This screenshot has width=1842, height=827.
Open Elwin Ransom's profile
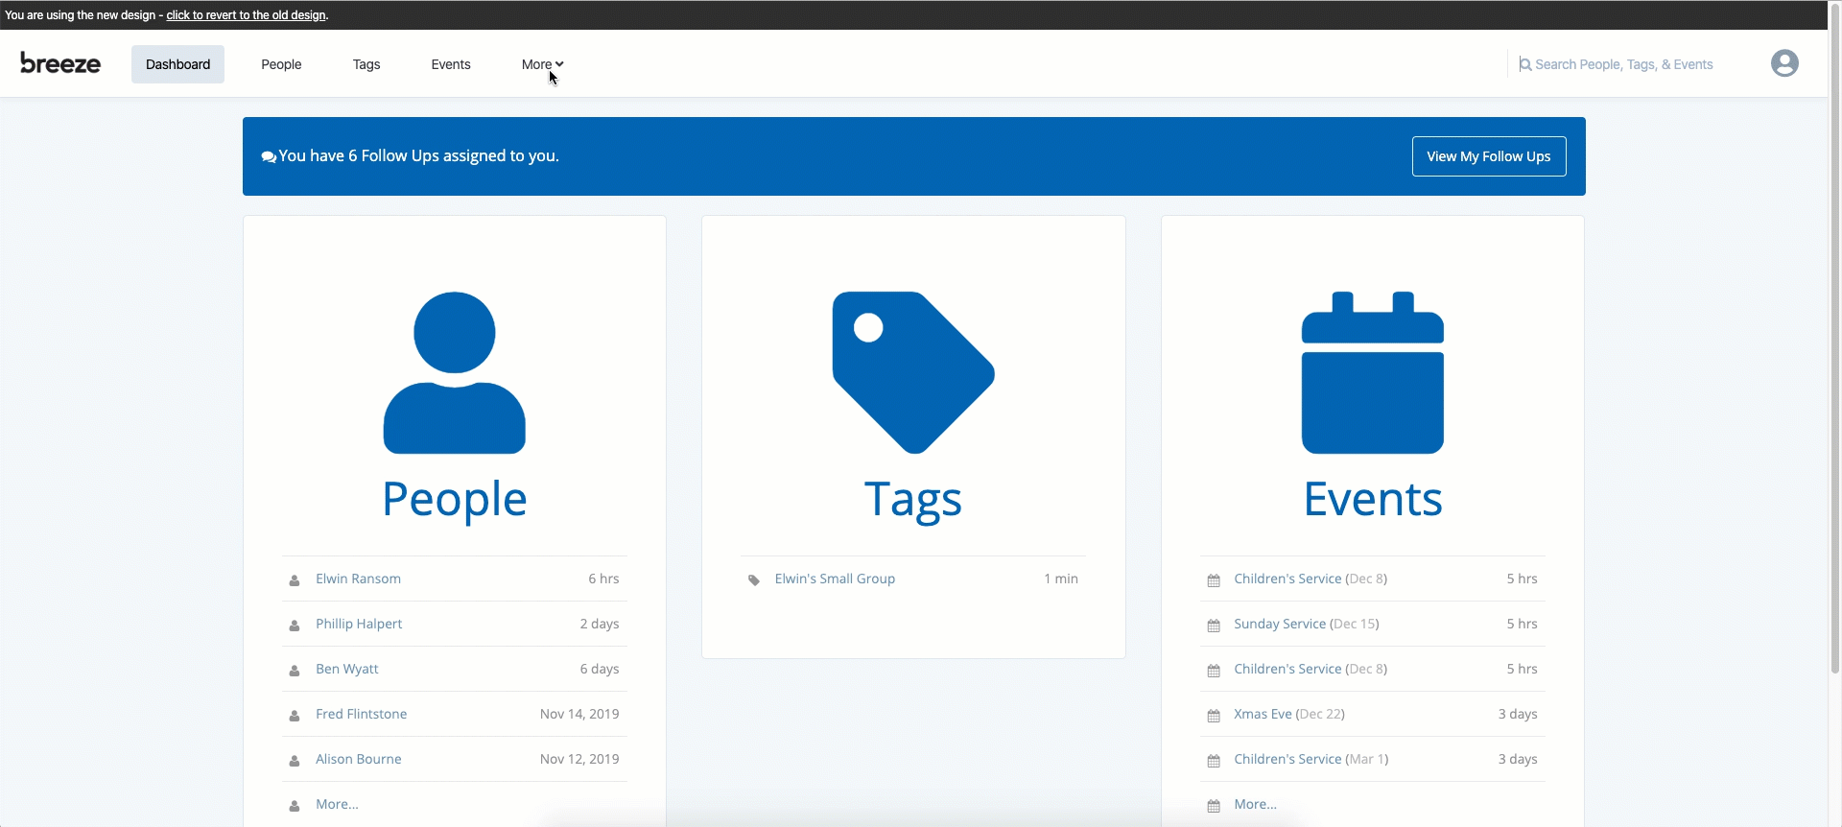[359, 579]
